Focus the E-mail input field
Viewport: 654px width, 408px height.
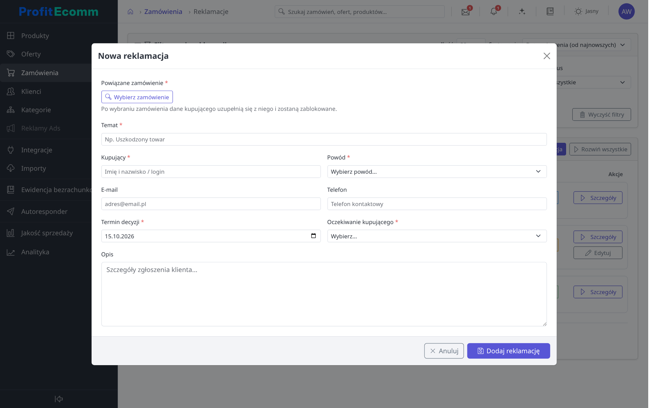[x=211, y=204]
